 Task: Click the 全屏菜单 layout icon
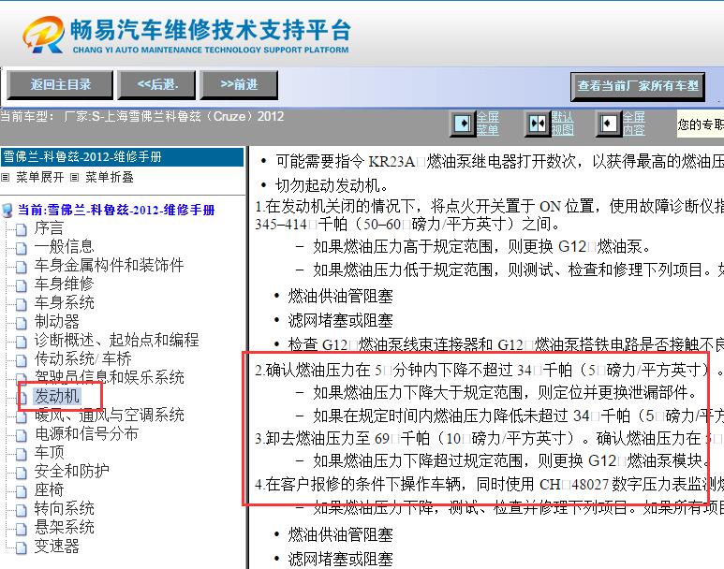(x=463, y=124)
